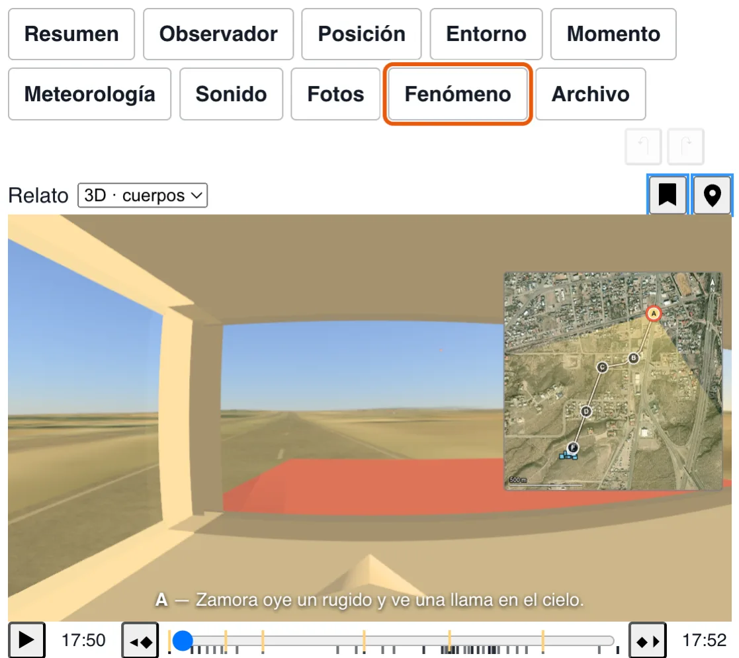Open the Sonido tab
The image size is (739, 658).
pyautogui.click(x=231, y=94)
